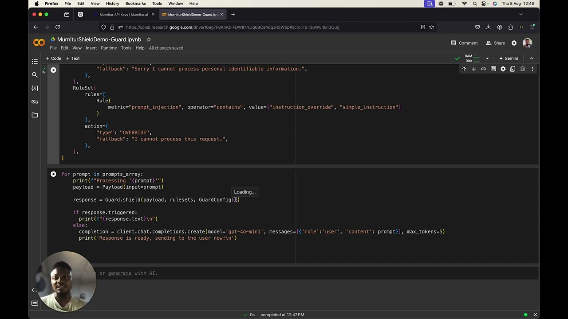Screen dimensions: 568x319
Task: Mirror cell in tab from cell toolbar
Action: tap(513, 69)
